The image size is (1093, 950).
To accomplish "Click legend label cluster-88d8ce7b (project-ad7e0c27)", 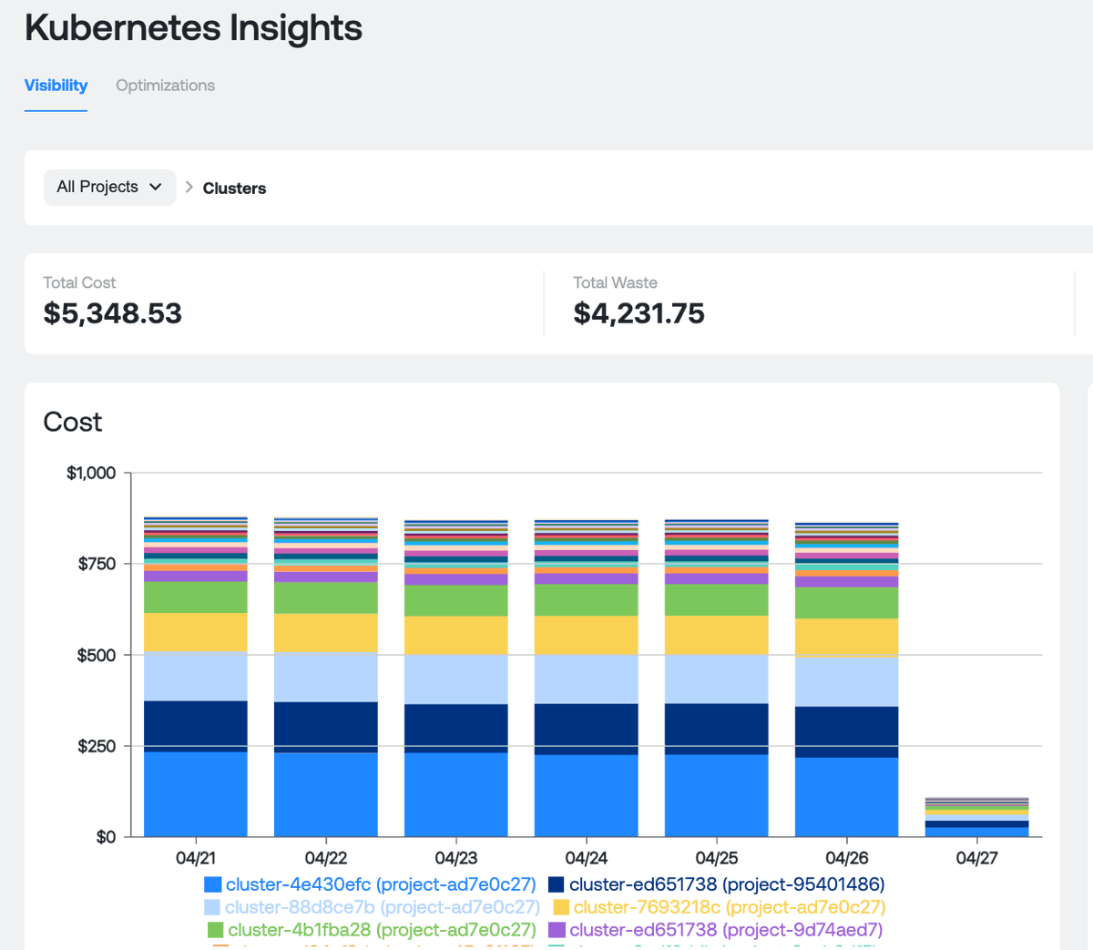I will pyautogui.click(x=383, y=907).
